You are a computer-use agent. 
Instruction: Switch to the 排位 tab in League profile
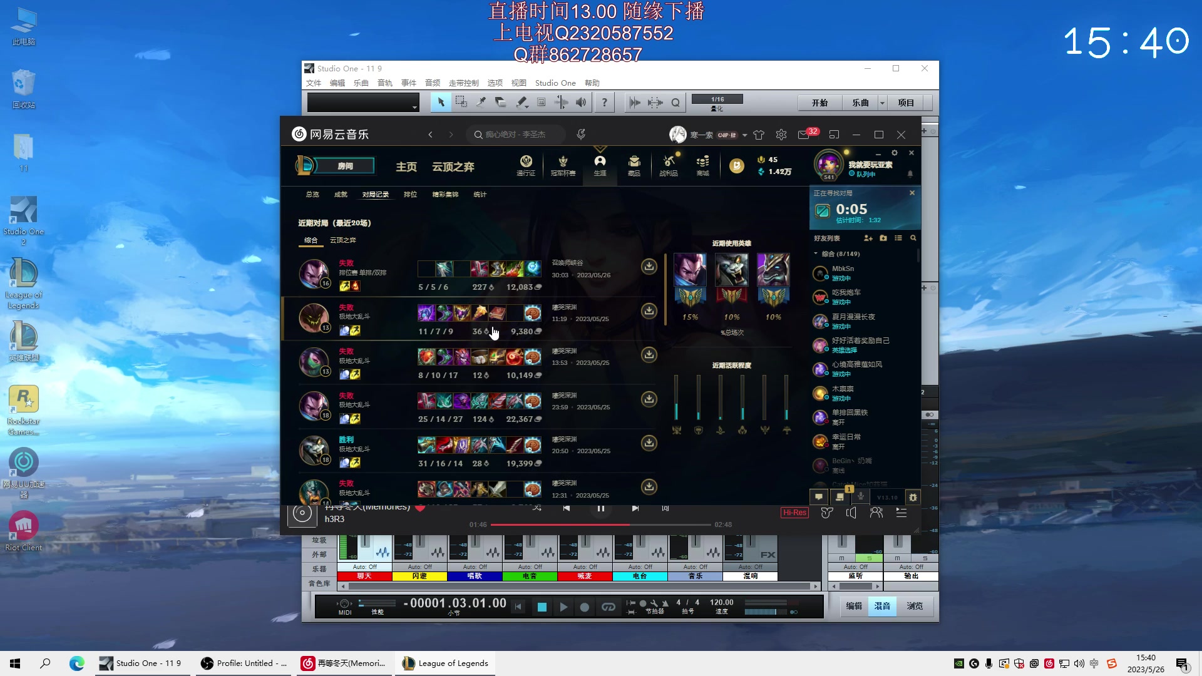click(411, 195)
